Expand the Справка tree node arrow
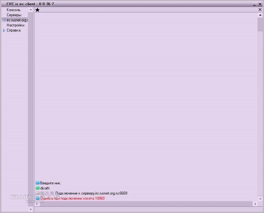 point(4,30)
